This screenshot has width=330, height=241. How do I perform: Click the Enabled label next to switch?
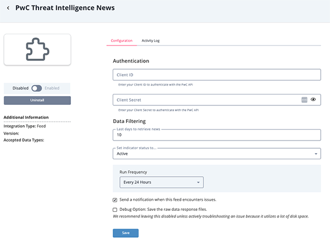tap(52, 88)
